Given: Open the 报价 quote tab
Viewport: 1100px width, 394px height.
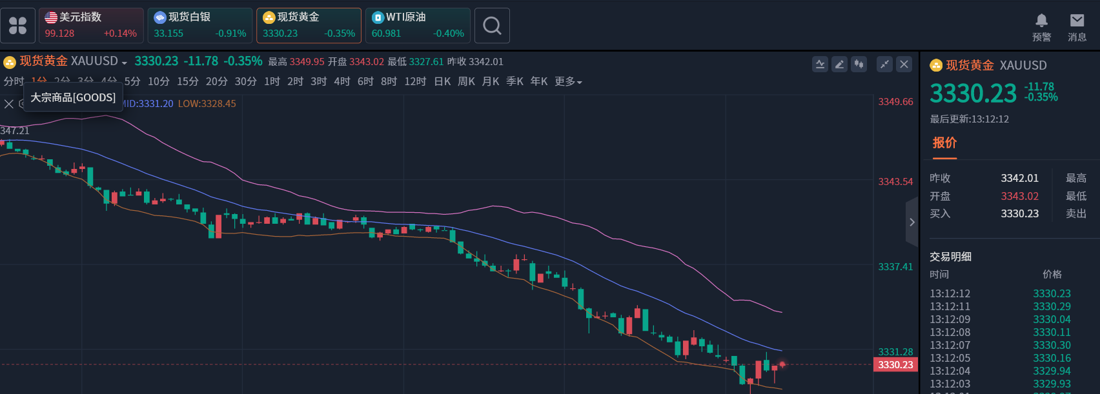Looking at the screenshot, I should (944, 143).
